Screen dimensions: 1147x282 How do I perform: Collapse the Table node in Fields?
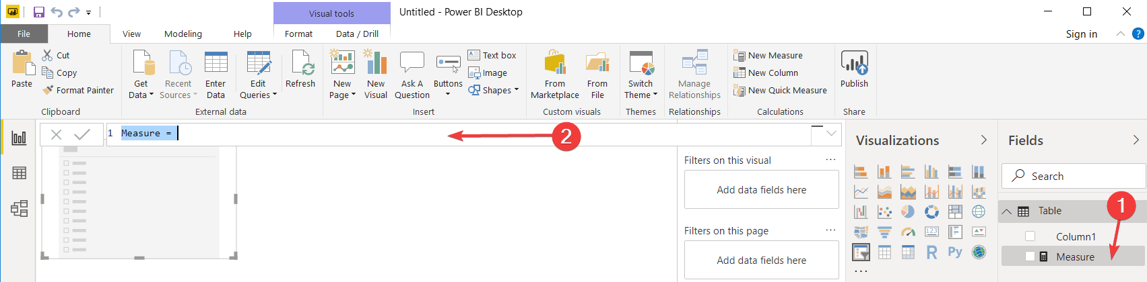[1007, 211]
